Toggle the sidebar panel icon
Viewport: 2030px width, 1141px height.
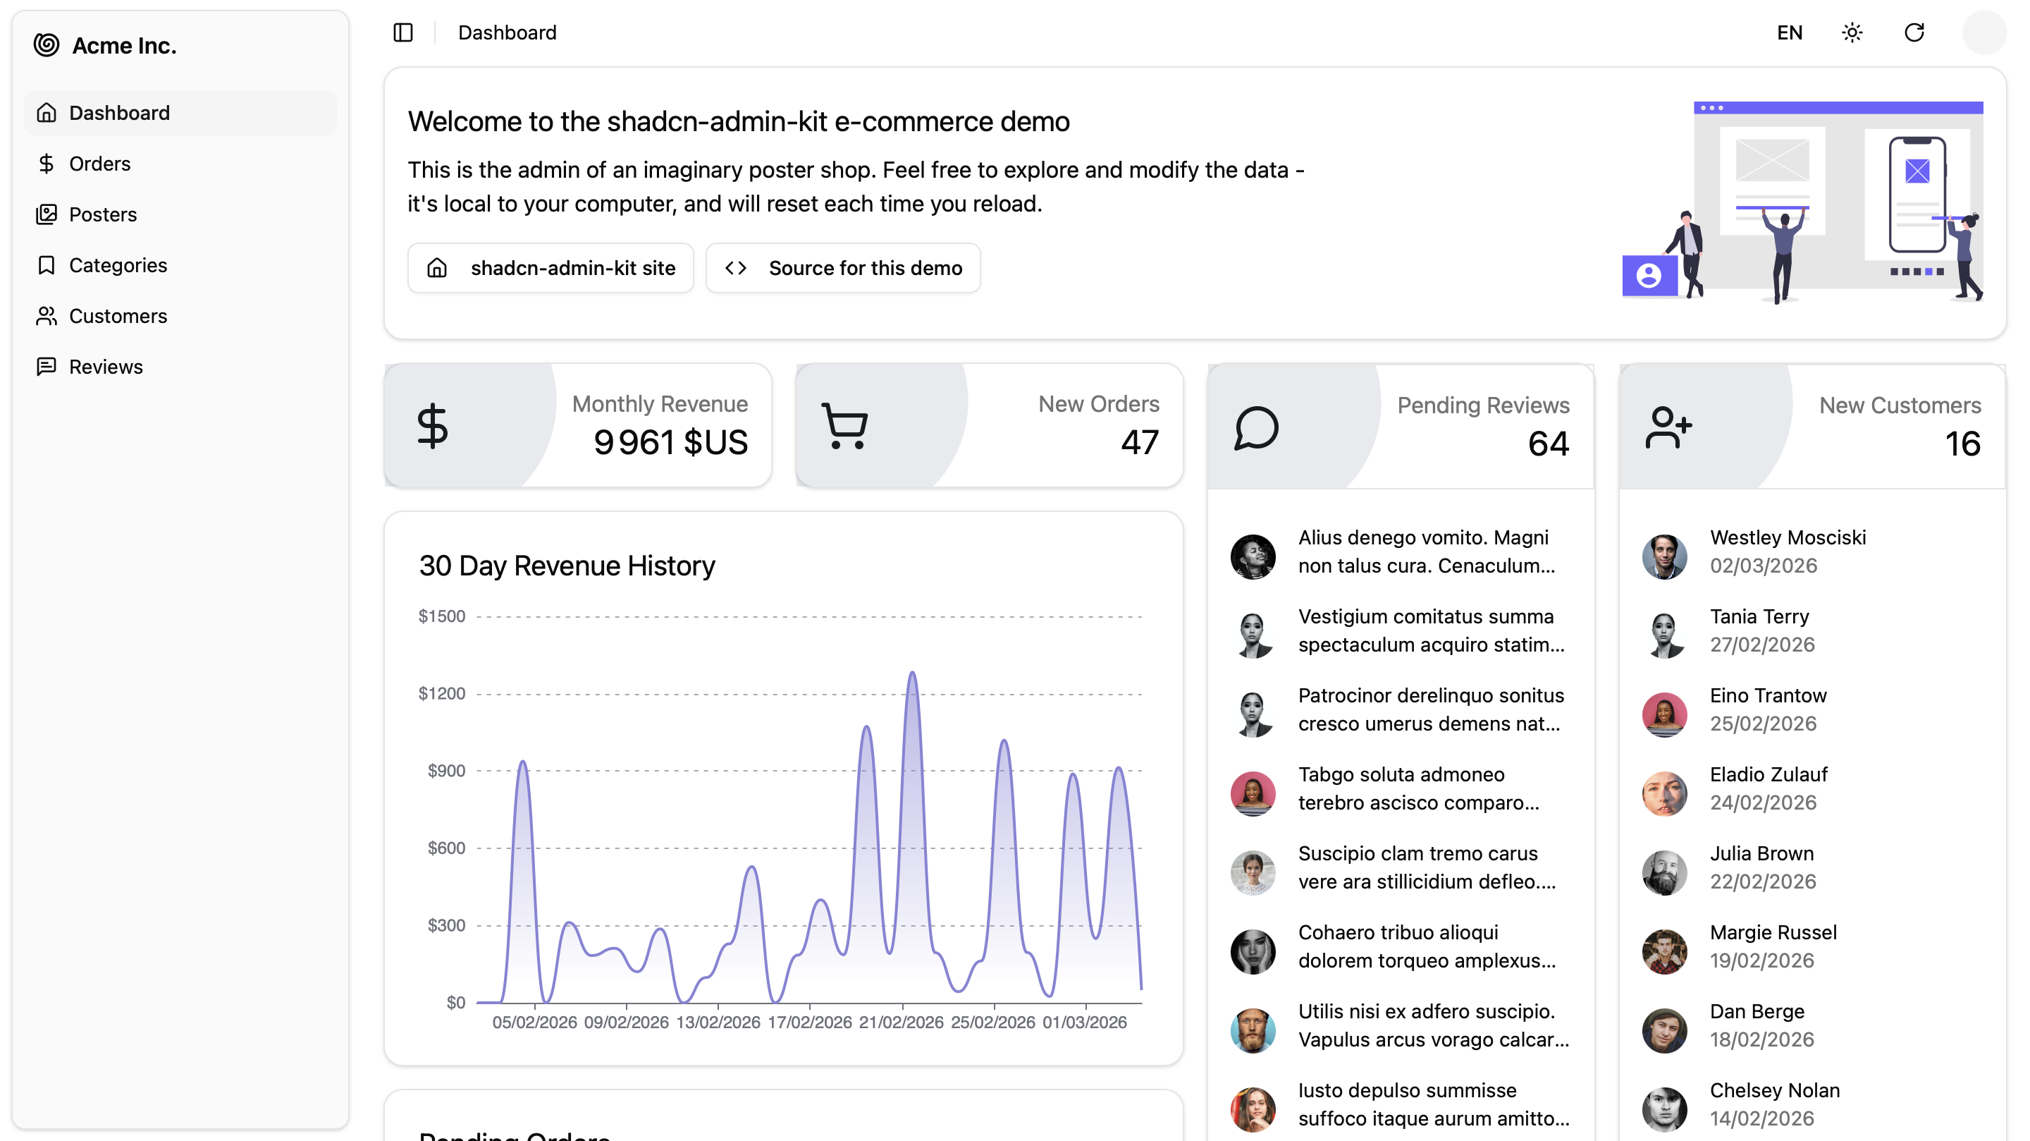(402, 32)
